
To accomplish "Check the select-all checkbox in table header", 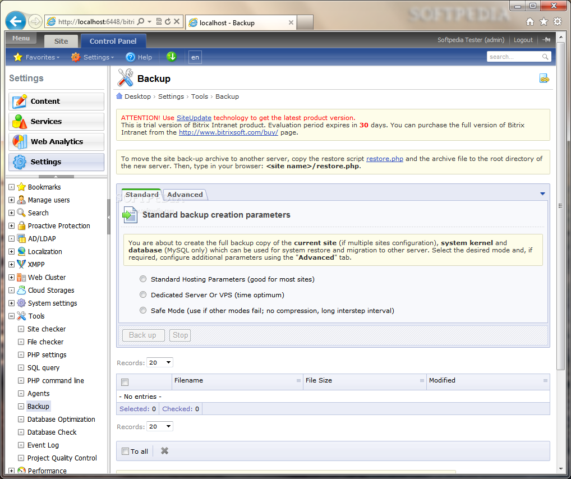I will pyautogui.click(x=125, y=382).
